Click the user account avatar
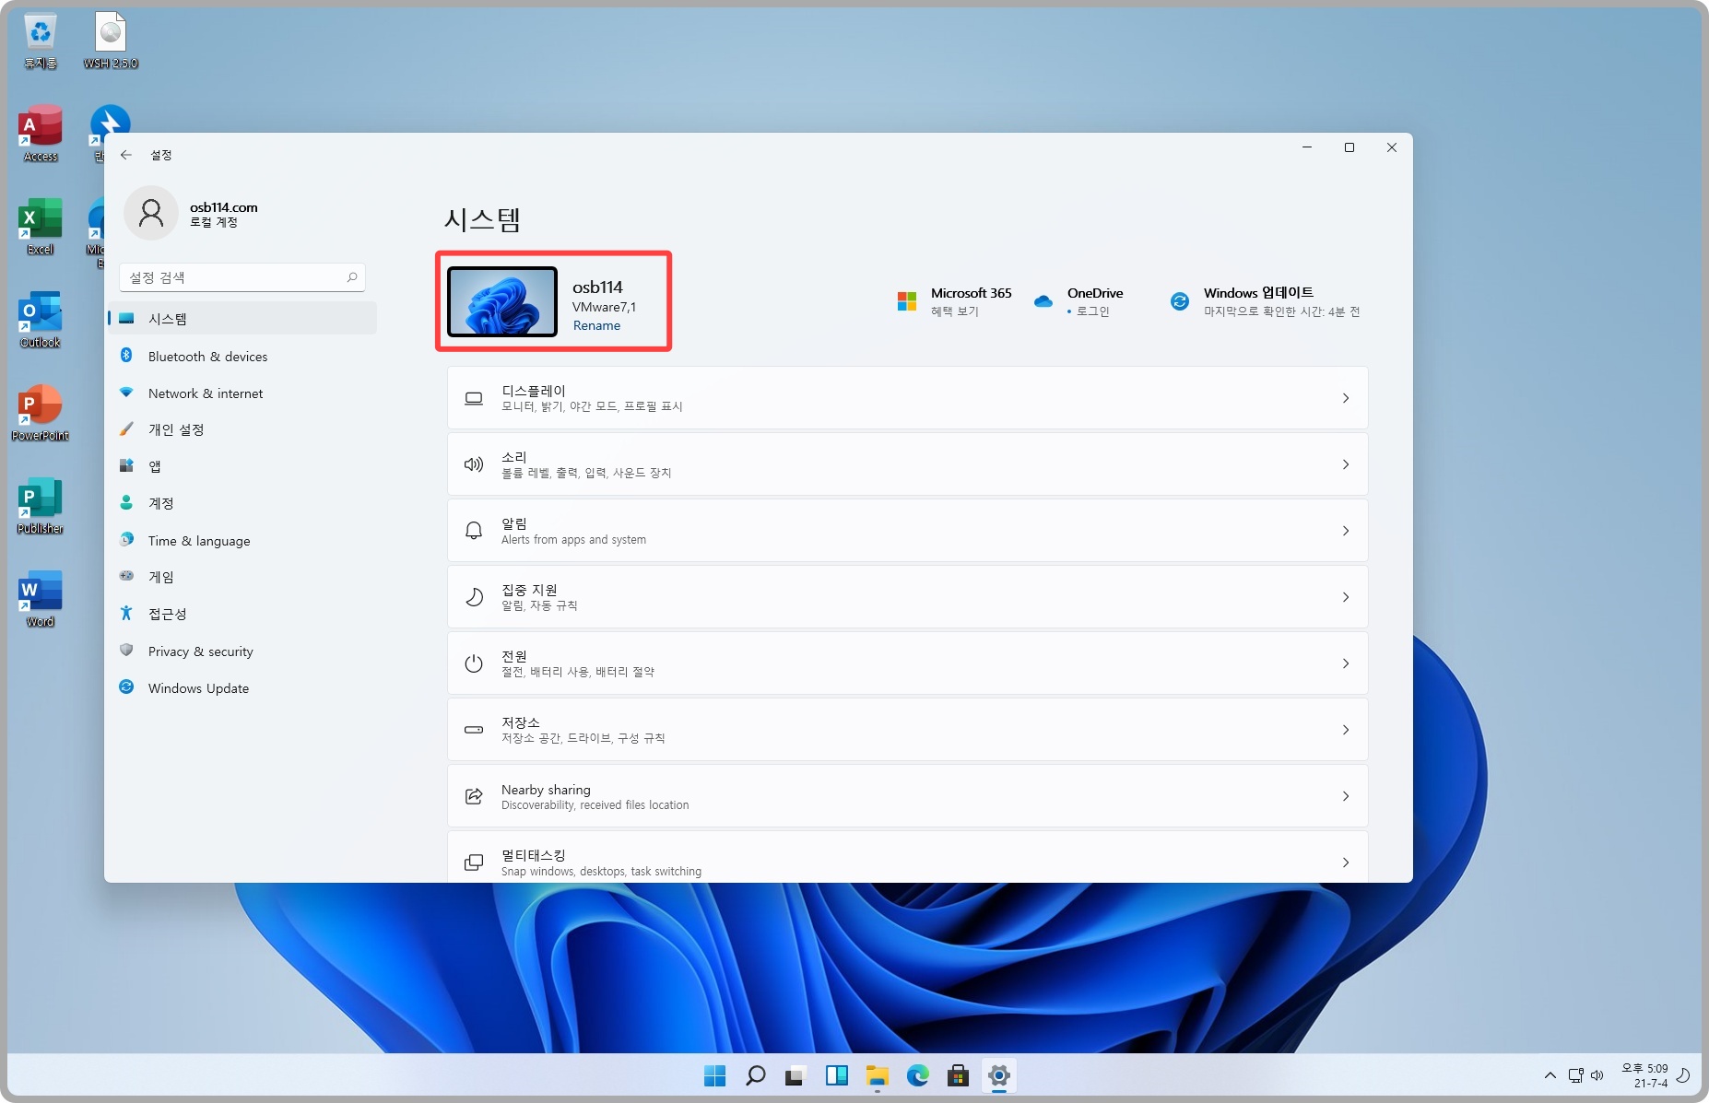This screenshot has width=1709, height=1103. 151,213
